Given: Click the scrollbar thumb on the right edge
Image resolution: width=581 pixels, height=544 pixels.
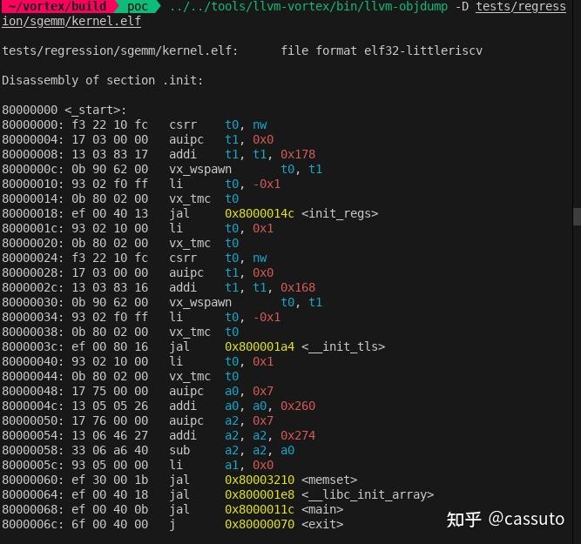Looking at the screenshot, I should tap(576, 216).
